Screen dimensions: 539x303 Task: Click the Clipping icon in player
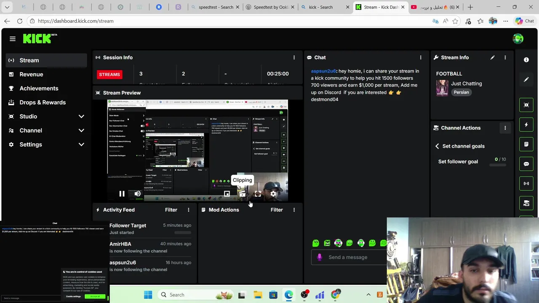click(242, 194)
